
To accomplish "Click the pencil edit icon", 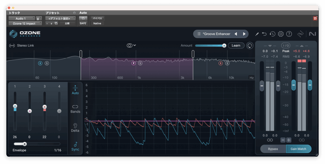I will coord(257,34).
